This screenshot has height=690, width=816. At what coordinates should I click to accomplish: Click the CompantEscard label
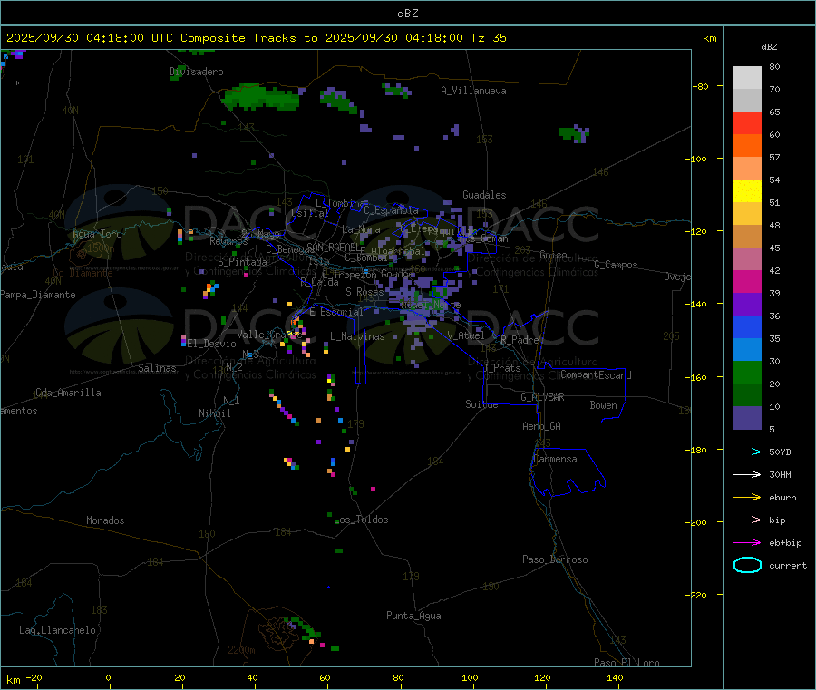pos(596,375)
